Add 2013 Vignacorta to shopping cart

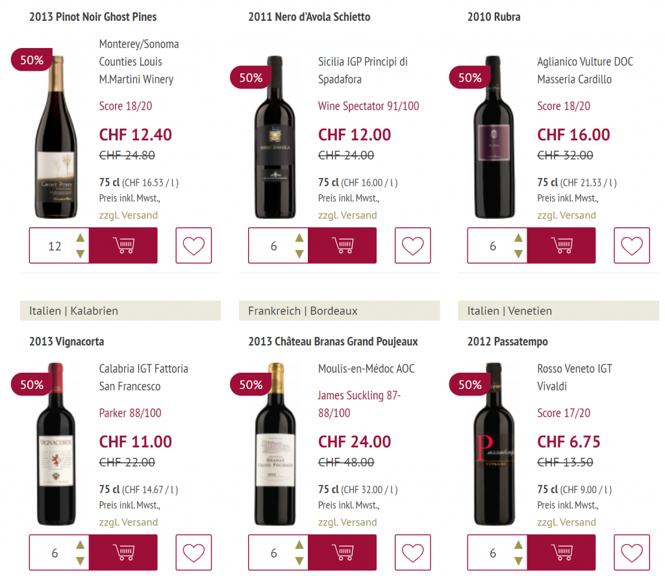123,553
